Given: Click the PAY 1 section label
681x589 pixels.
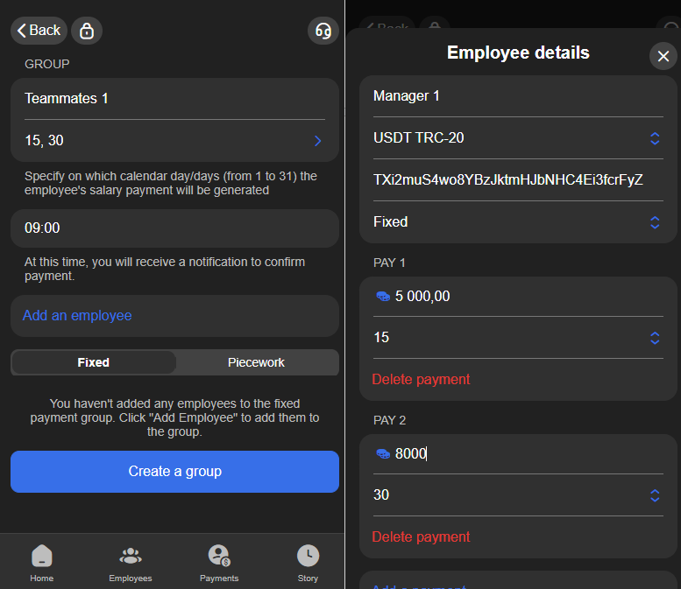Looking at the screenshot, I should [x=389, y=263].
